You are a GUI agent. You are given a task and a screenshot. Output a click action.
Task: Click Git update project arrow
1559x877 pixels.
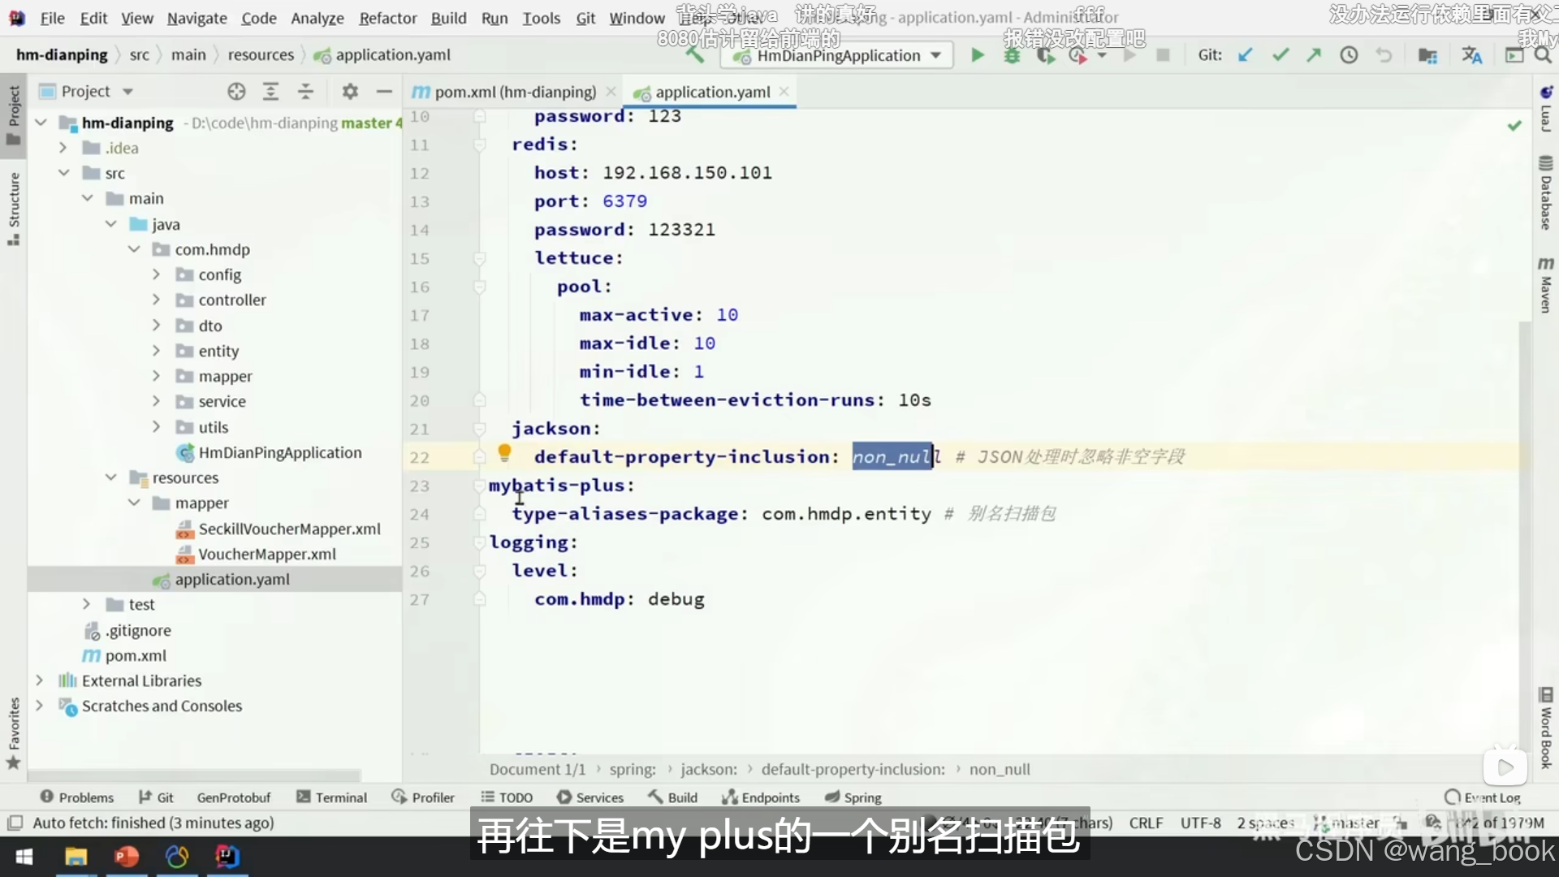coord(1245,55)
